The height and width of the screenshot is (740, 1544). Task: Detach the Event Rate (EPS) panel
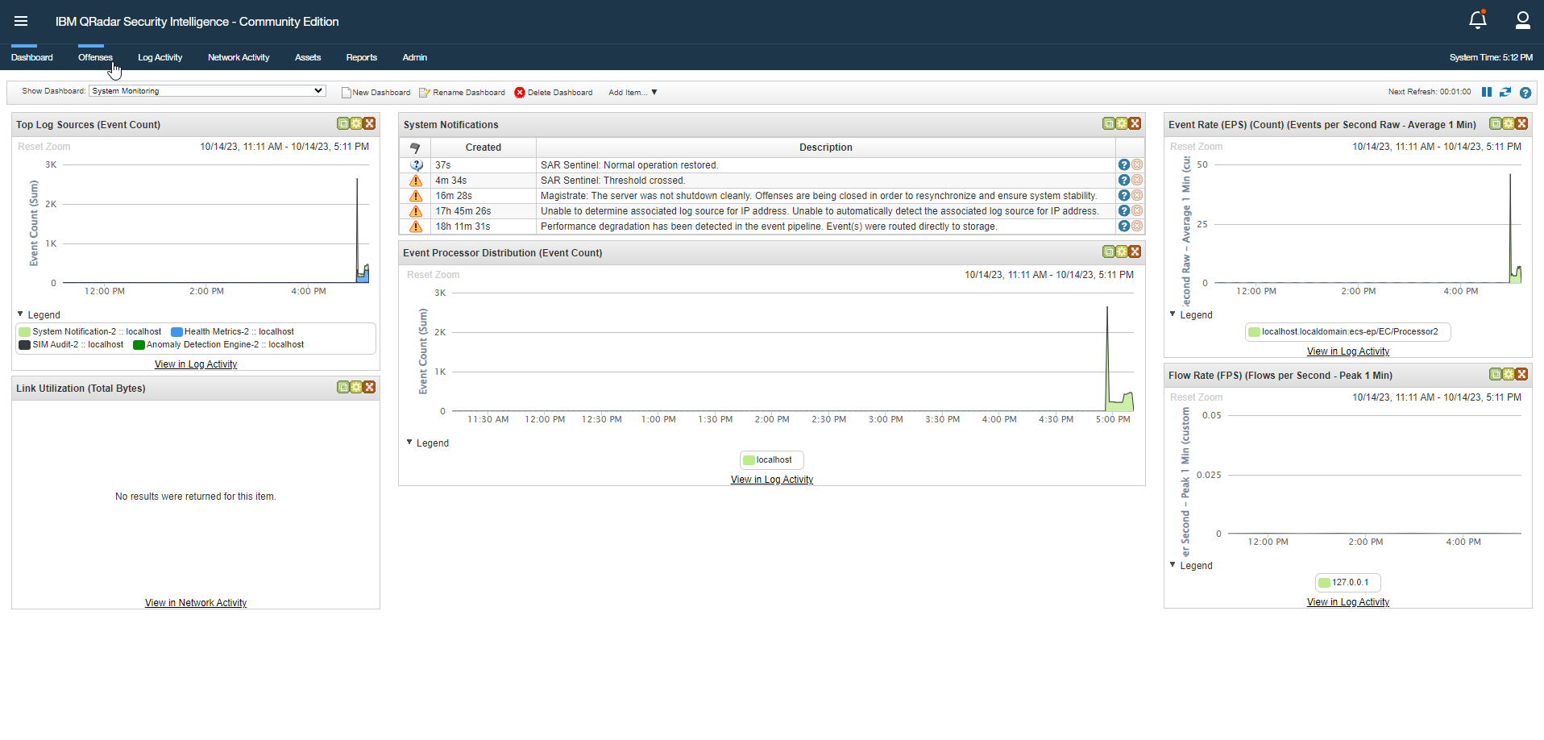click(1496, 123)
